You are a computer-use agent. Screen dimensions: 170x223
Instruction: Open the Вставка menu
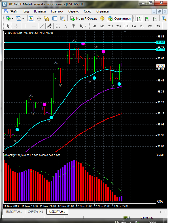click(40, 11)
